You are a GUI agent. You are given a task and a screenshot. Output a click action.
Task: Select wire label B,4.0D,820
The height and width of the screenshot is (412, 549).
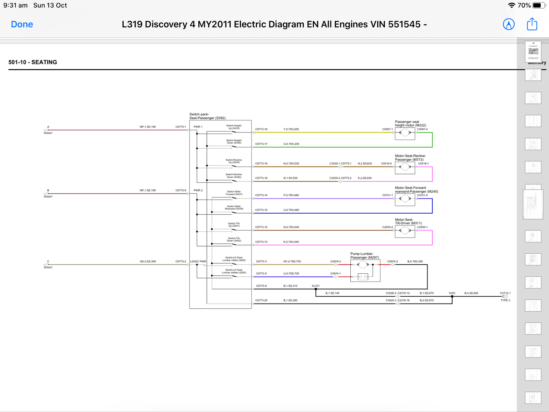pos(471,293)
